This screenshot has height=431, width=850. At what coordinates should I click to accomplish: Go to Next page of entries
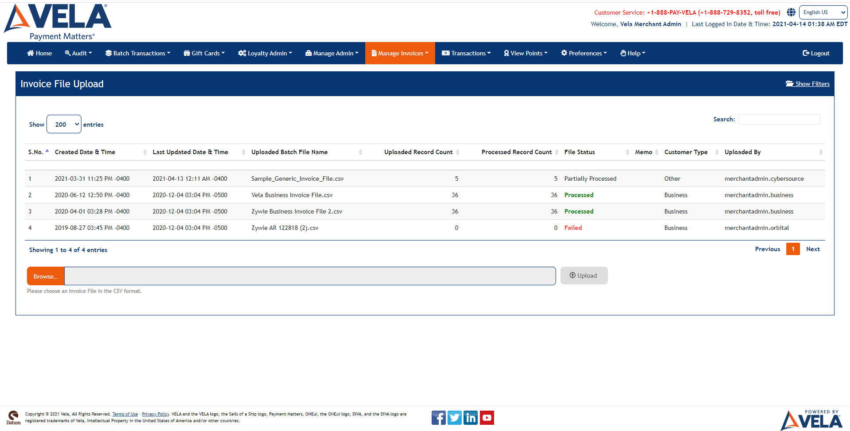tap(813, 249)
